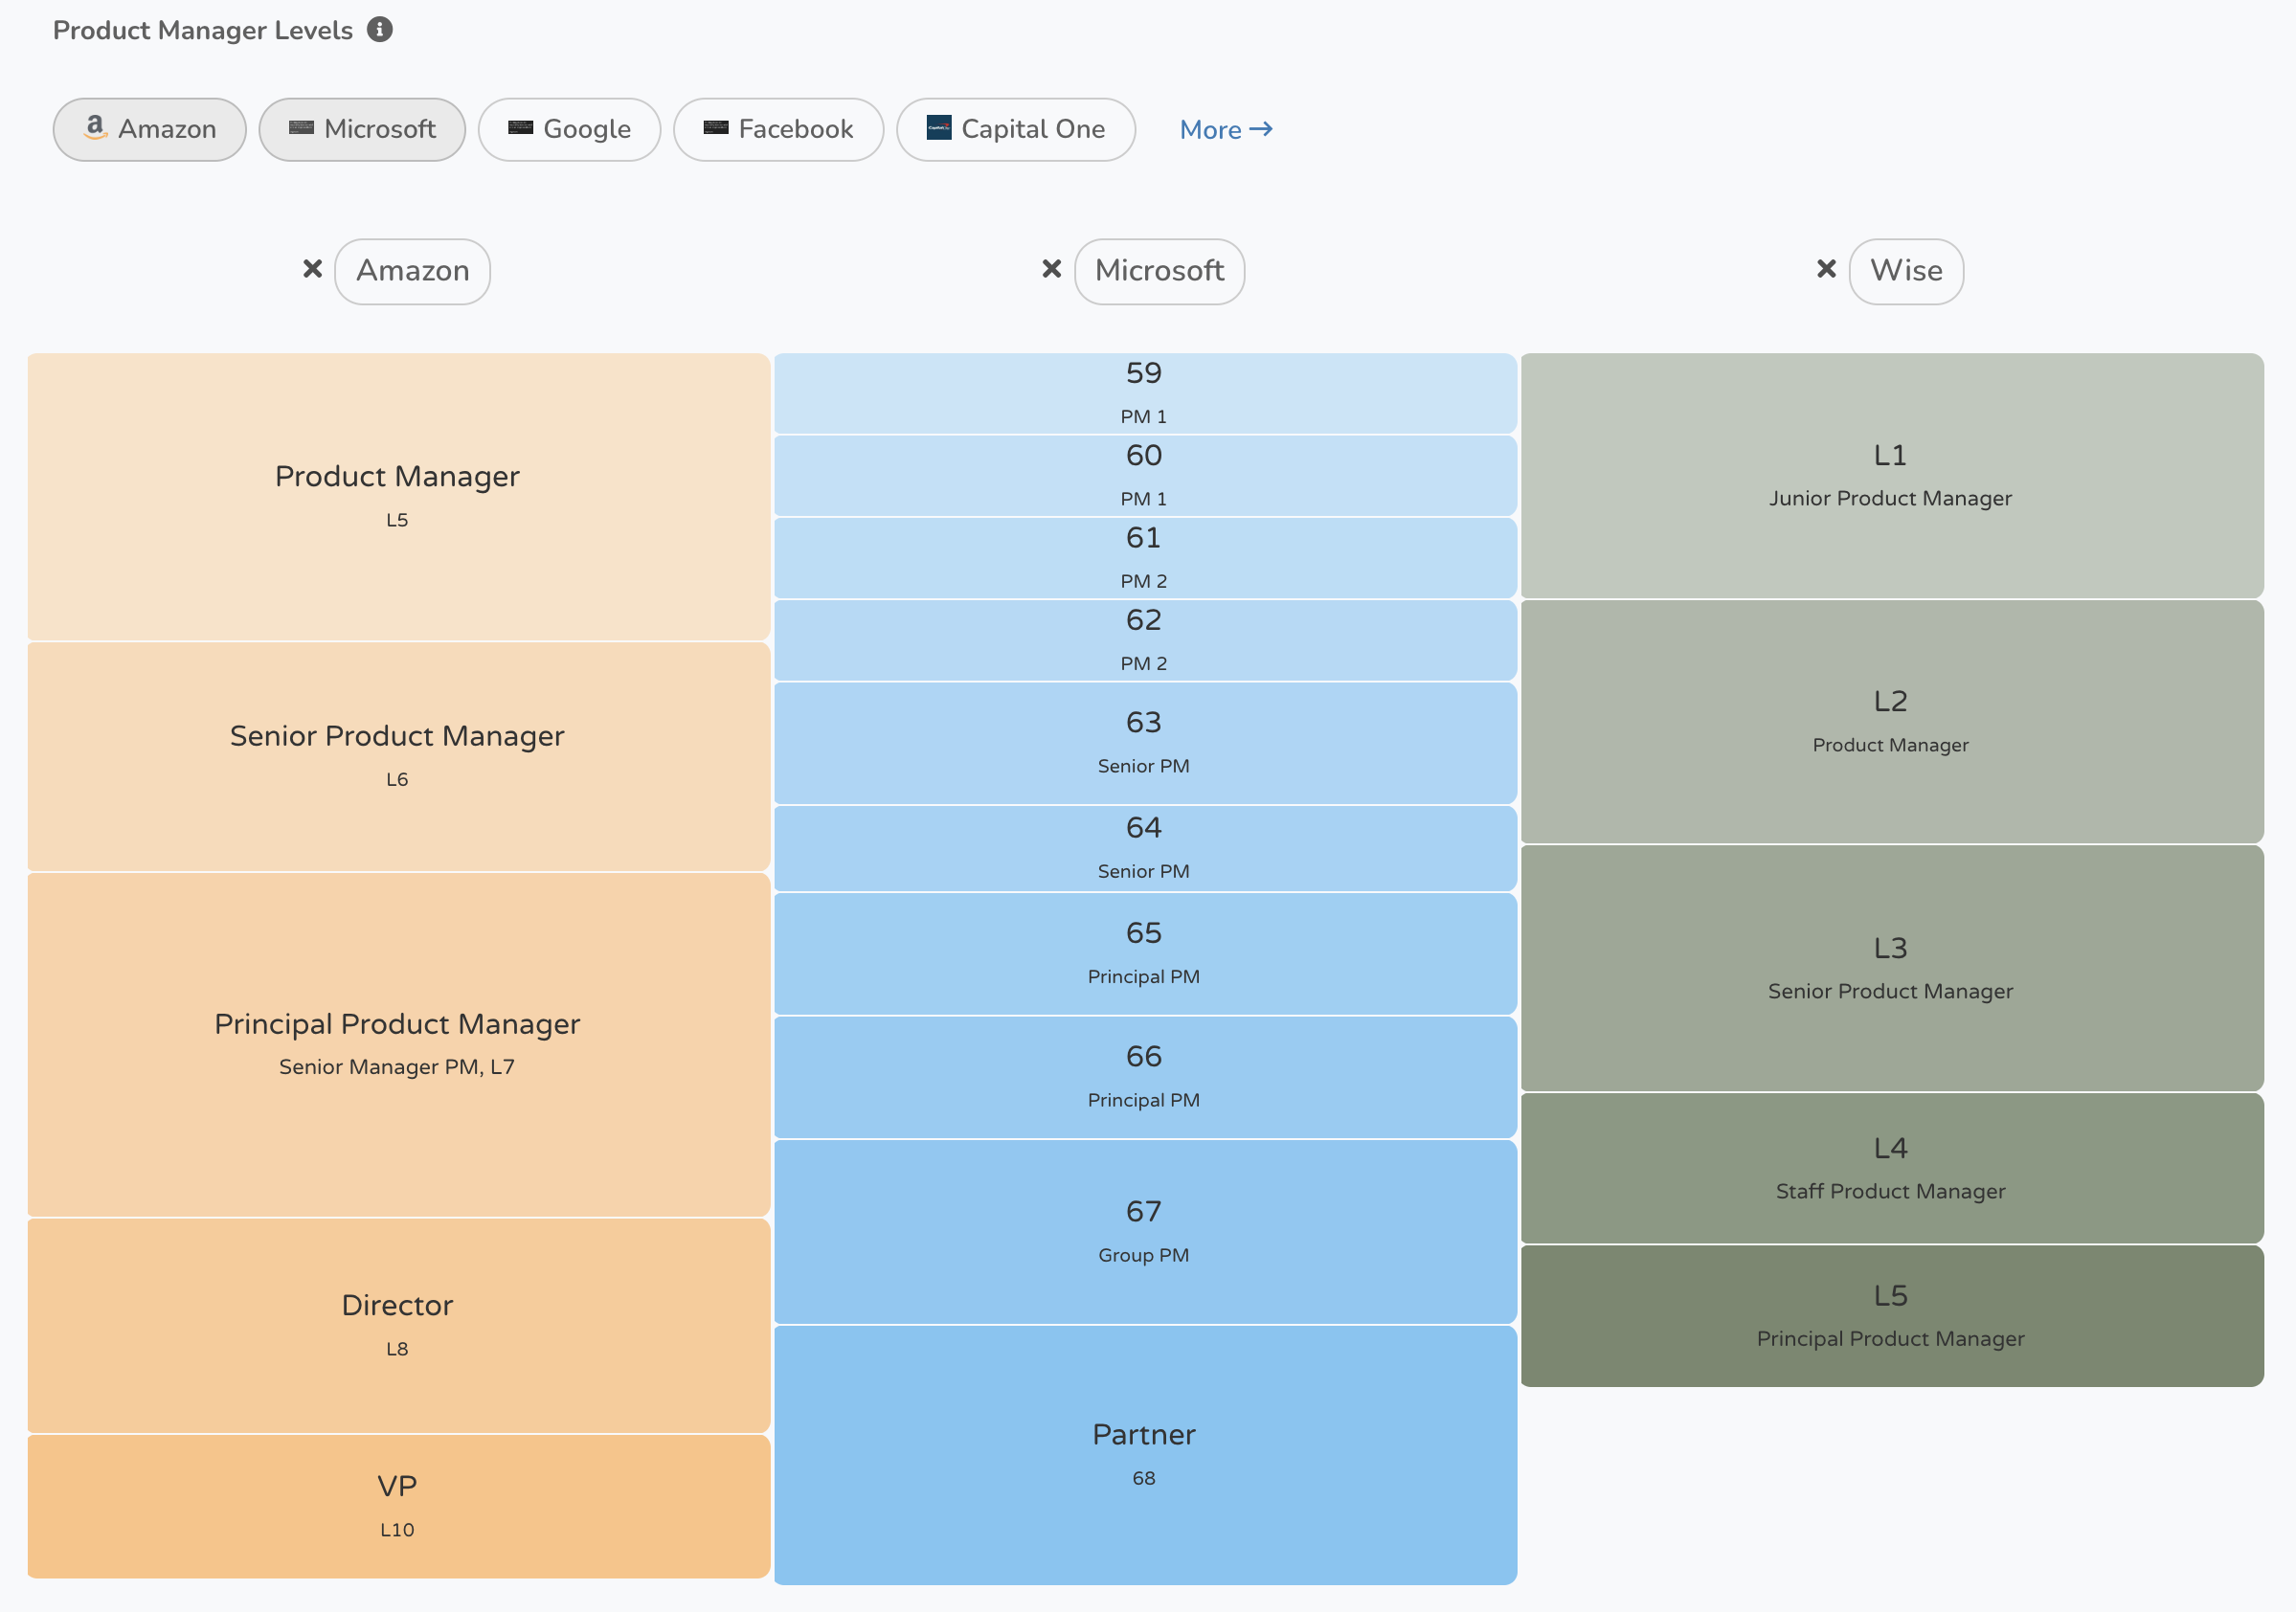Click Wise L5 Principal Product Manager block
Screen dimensions: 2296x1612
pos(1891,1315)
